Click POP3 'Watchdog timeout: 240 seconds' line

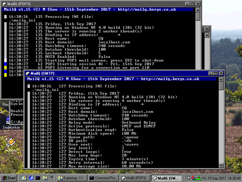(67, 46)
